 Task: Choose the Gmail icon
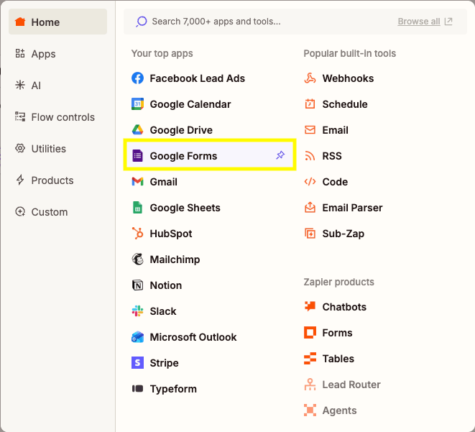coord(137,182)
